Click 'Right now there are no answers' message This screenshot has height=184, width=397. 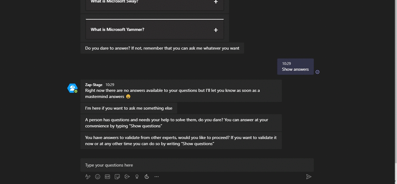181,91
